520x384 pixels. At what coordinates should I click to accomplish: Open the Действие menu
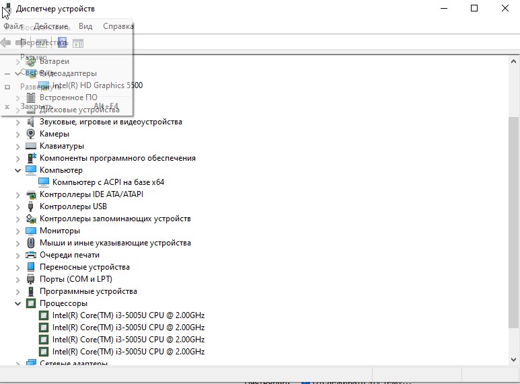(50, 26)
